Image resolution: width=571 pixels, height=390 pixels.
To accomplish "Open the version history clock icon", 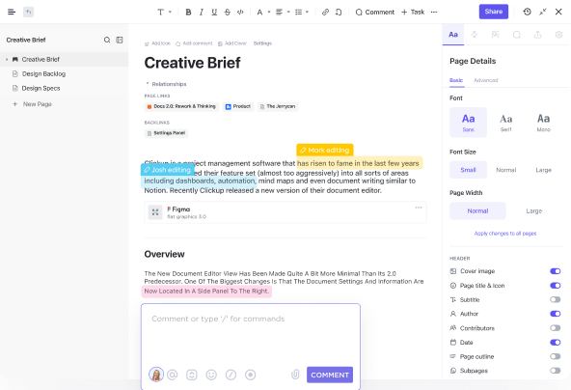I will [527, 12].
